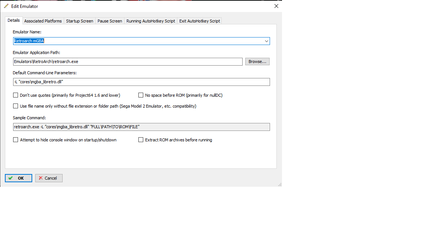
Task: Browse for the emulator application path
Action: coord(257,62)
